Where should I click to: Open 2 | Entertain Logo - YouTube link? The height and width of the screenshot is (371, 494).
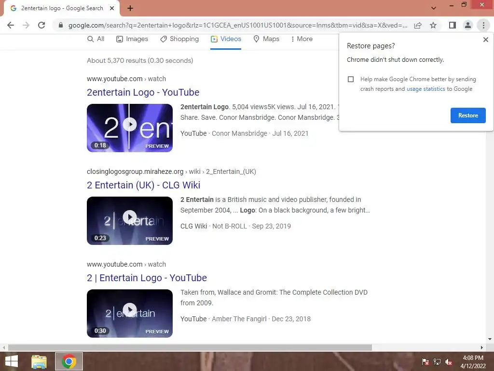click(x=147, y=278)
